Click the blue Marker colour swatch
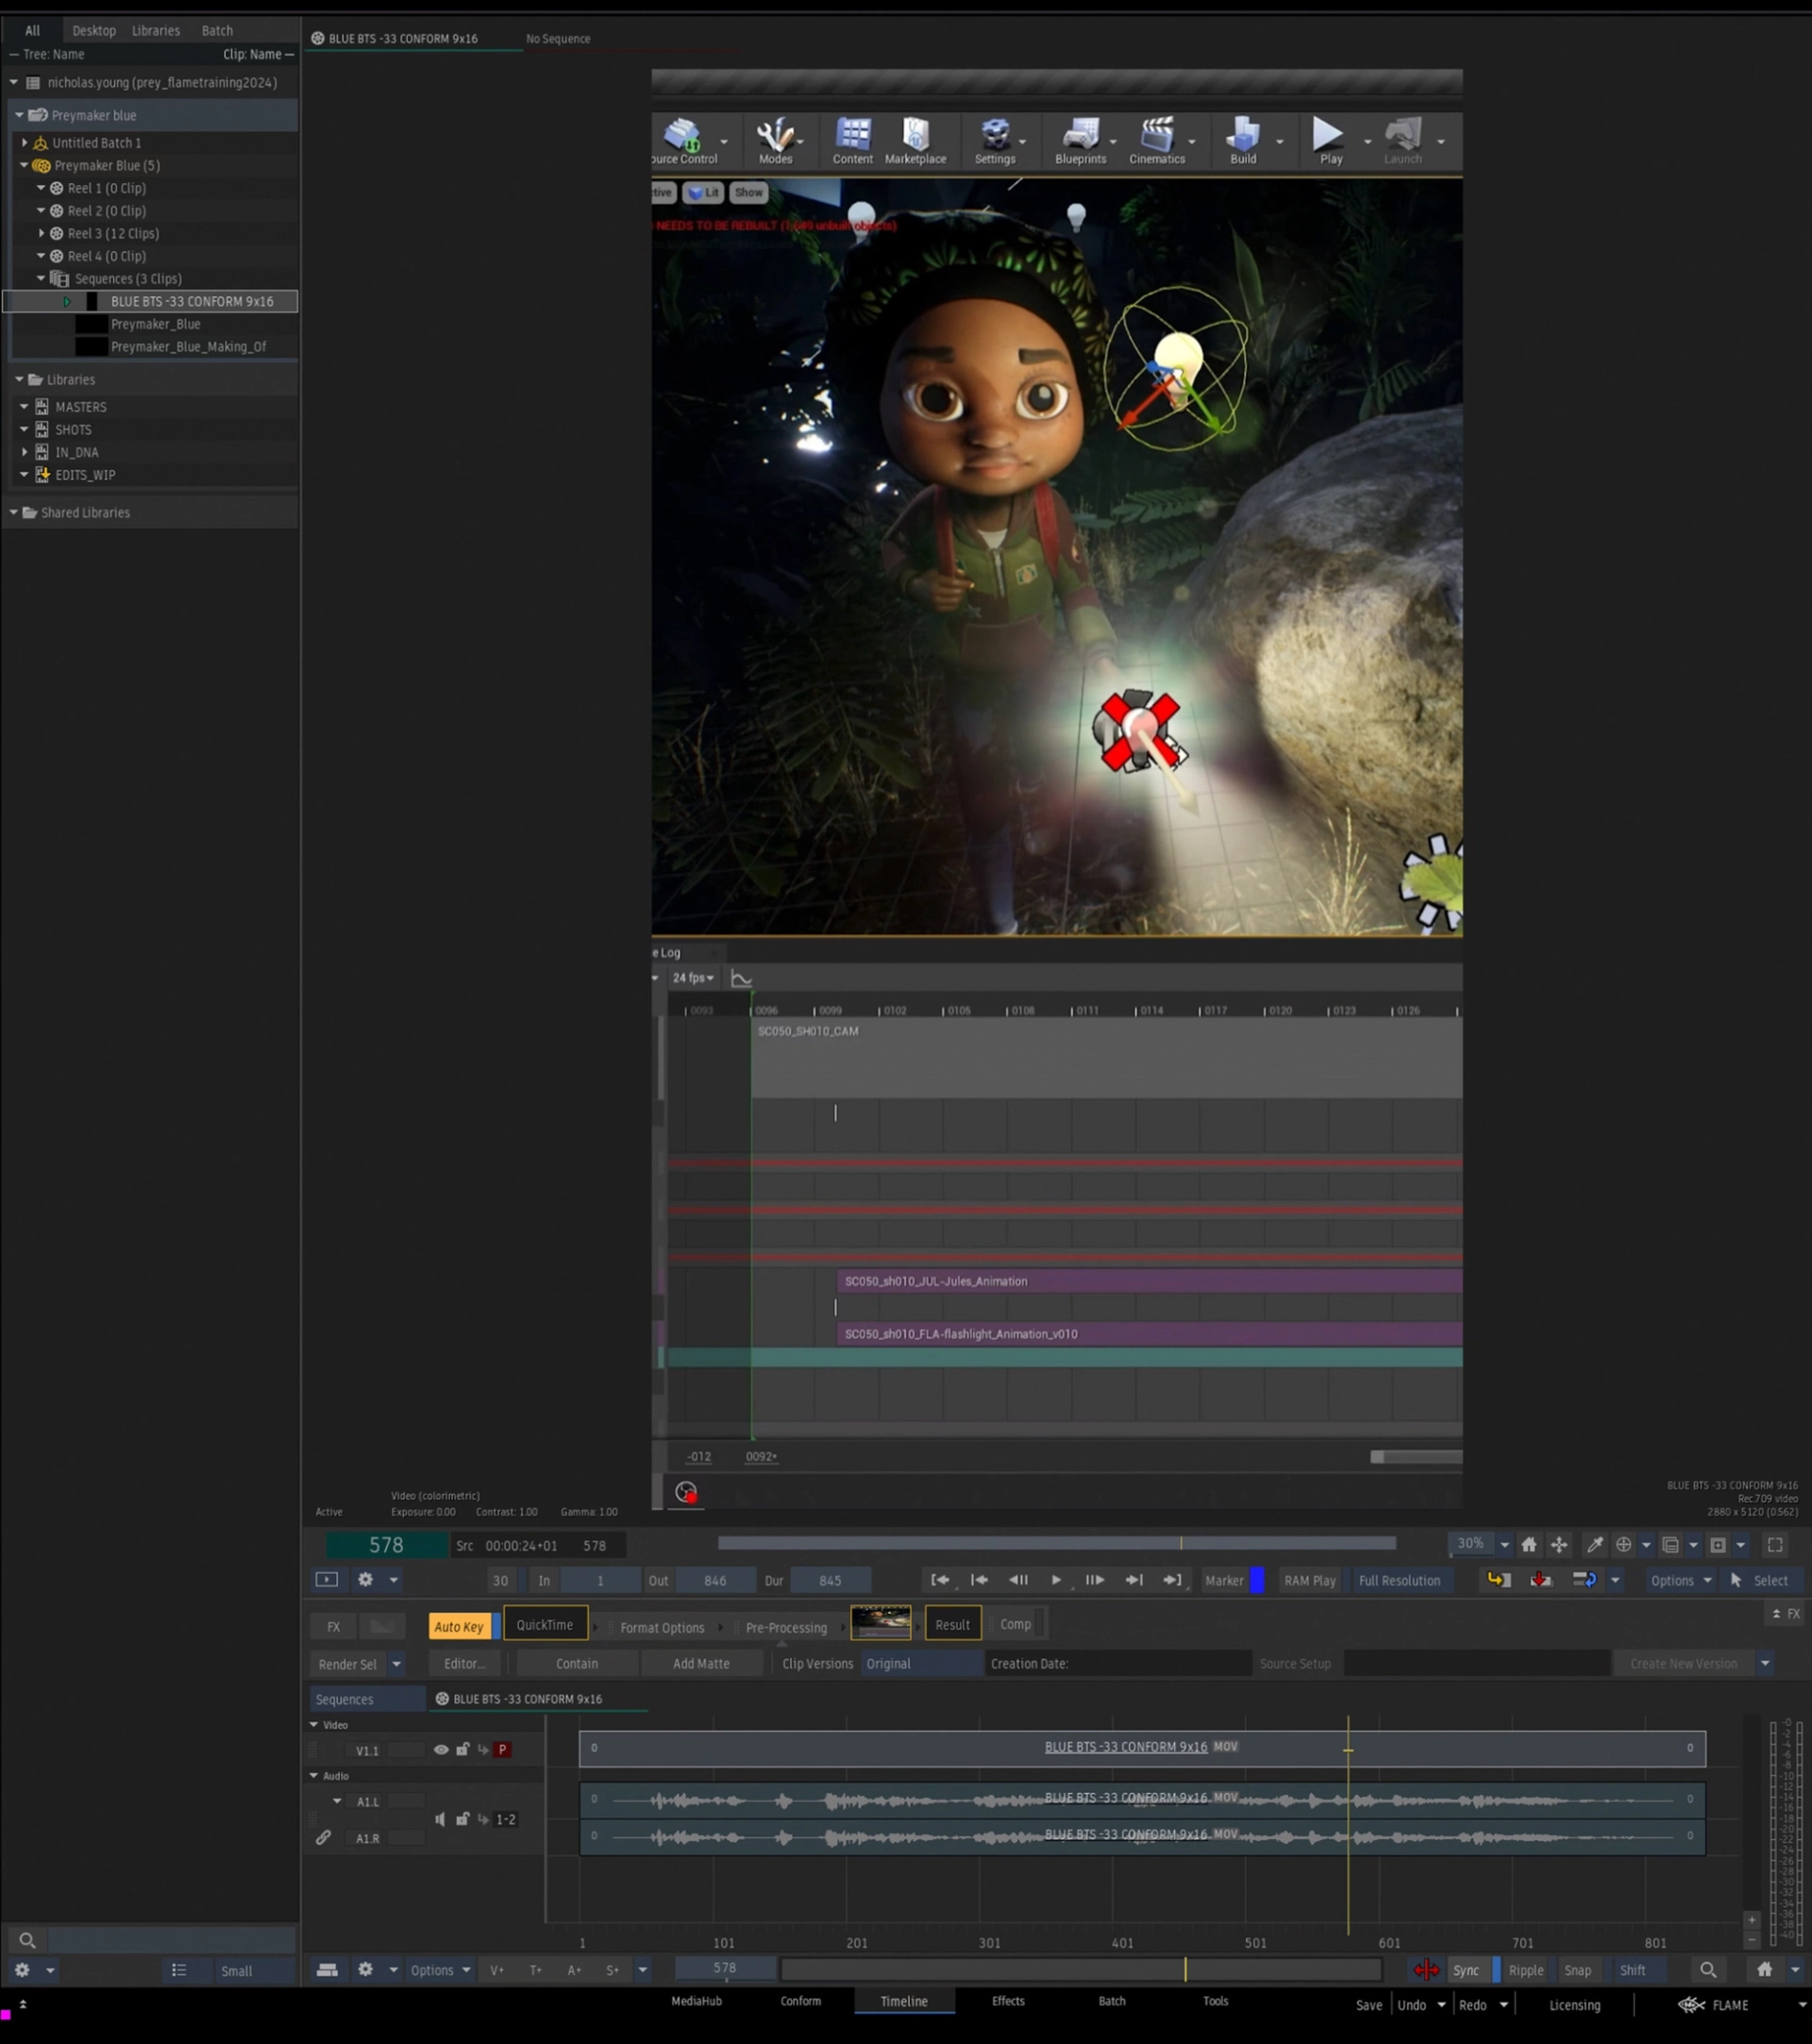Viewport: 1812px width, 2044px height. 1257,1580
